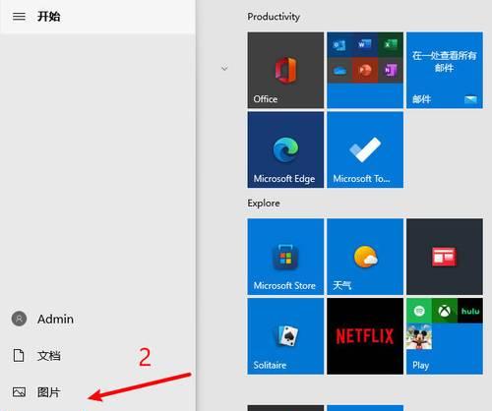The image size is (492, 411).
Task: Open the 天气 Weather tile
Action: coord(365,257)
